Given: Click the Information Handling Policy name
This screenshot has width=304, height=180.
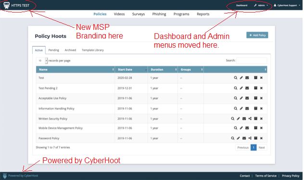Looking at the screenshot, I should 56,108.
